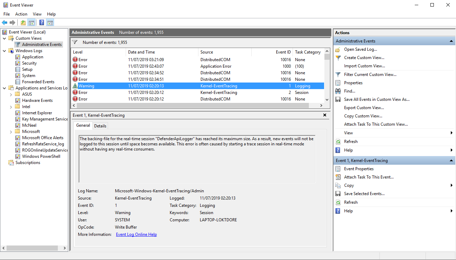This screenshot has height=260, width=456.
Task: Expand the Microsoft folder node
Action: (x=11, y=132)
